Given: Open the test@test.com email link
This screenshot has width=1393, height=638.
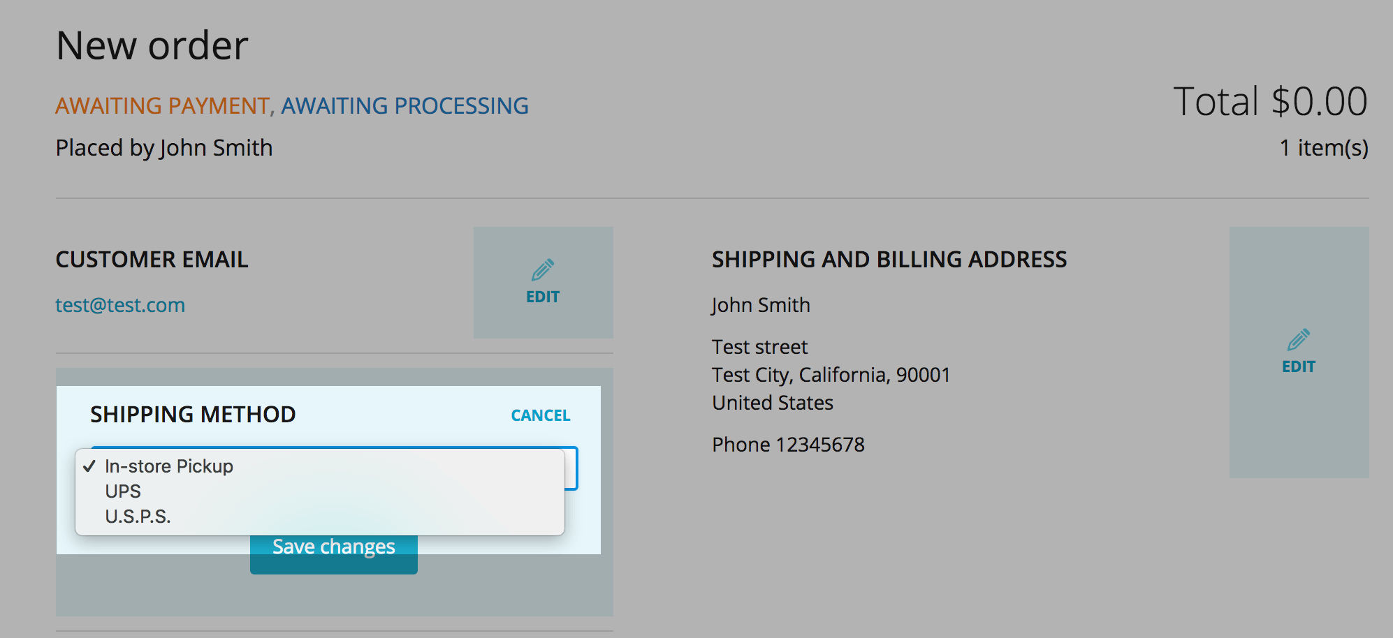Looking at the screenshot, I should point(120,305).
